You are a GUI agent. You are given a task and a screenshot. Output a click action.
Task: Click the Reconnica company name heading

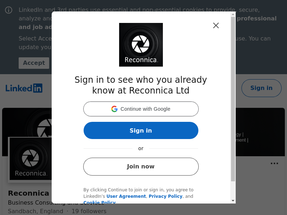28,193
